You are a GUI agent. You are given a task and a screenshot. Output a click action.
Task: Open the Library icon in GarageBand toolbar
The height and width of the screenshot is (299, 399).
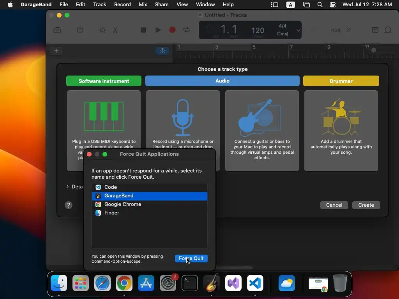coord(57,30)
